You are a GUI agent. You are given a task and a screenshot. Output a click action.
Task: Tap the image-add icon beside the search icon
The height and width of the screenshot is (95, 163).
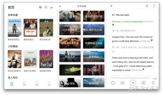coord(40,7)
